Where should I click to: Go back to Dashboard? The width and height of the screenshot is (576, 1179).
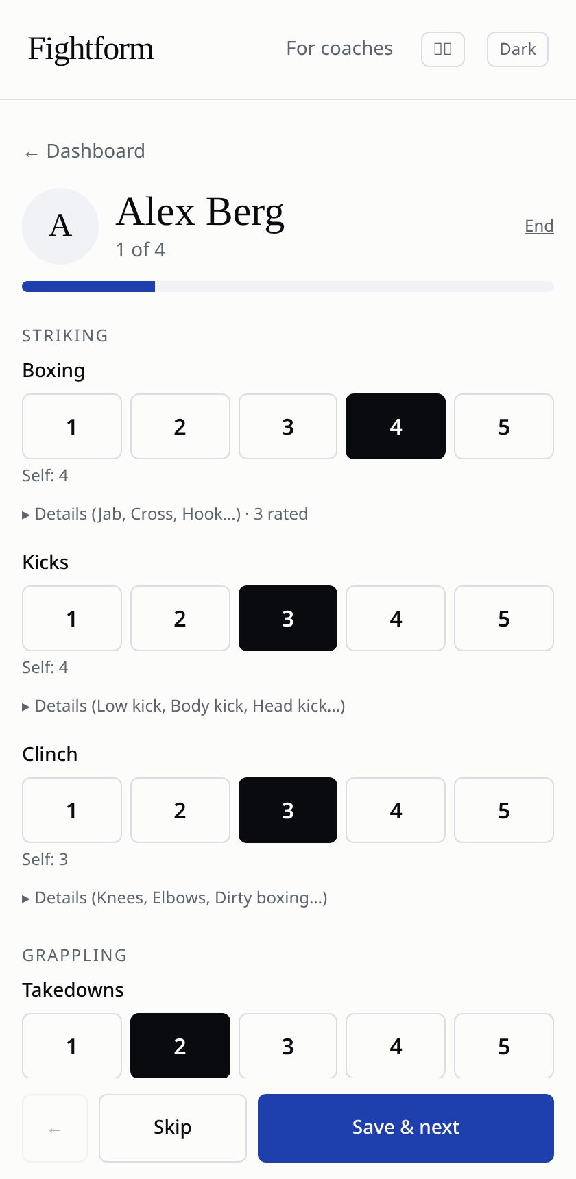tap(84, 151)
